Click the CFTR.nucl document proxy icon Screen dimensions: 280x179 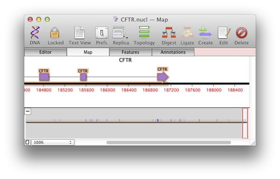[x=116, y=20]
